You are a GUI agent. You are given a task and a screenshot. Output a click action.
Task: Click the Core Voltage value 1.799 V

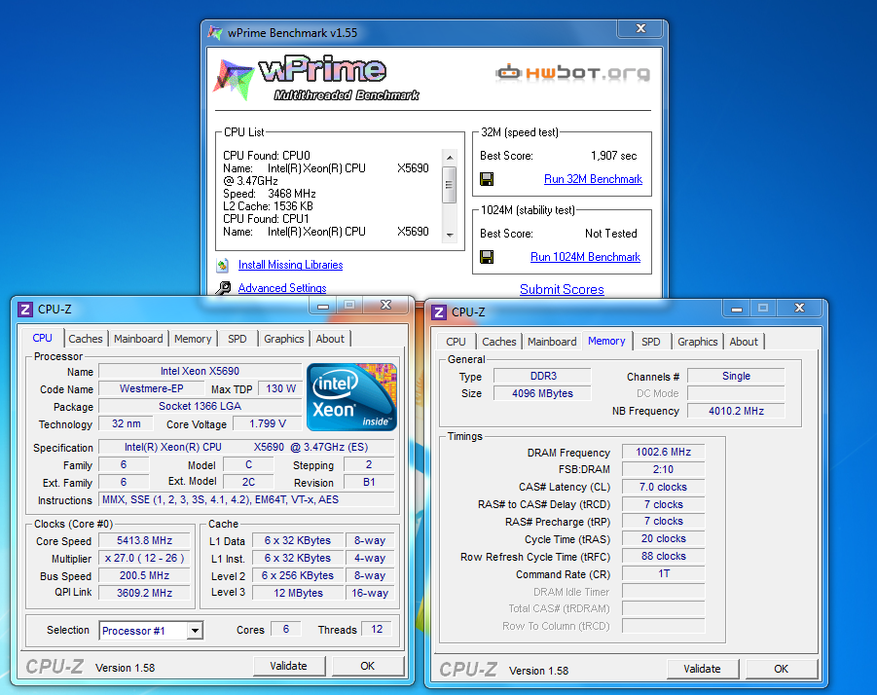[x=268, y=423]
